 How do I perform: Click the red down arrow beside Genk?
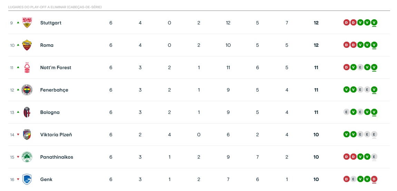[x=18, y=179]
